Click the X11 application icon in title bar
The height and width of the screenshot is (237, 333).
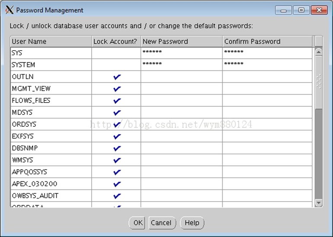point(10,10)
